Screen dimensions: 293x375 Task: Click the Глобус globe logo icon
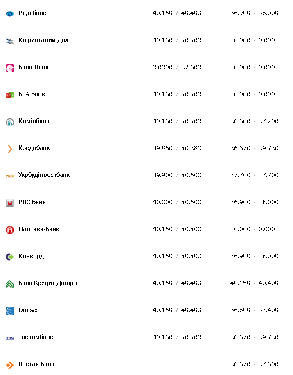(x=10, y=310)
